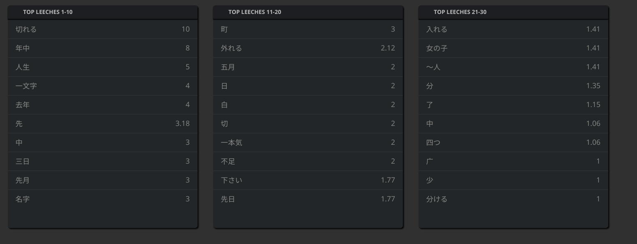Image resolution: width=637 pixels, height=244 pixels.
Task: Click the TOP LEECHES 21-30 header
Action: point(460,12)
